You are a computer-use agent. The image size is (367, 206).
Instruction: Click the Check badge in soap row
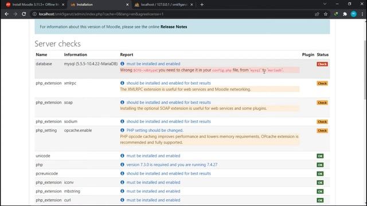coord(322,102)
